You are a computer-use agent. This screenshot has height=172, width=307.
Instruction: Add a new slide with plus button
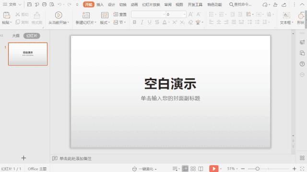pyautogui.click(x=24, y=158)
